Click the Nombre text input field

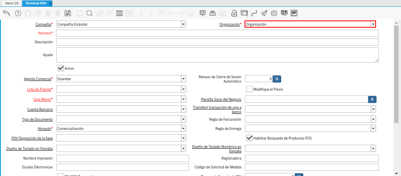pyautogui.click(x=217, y=33)
